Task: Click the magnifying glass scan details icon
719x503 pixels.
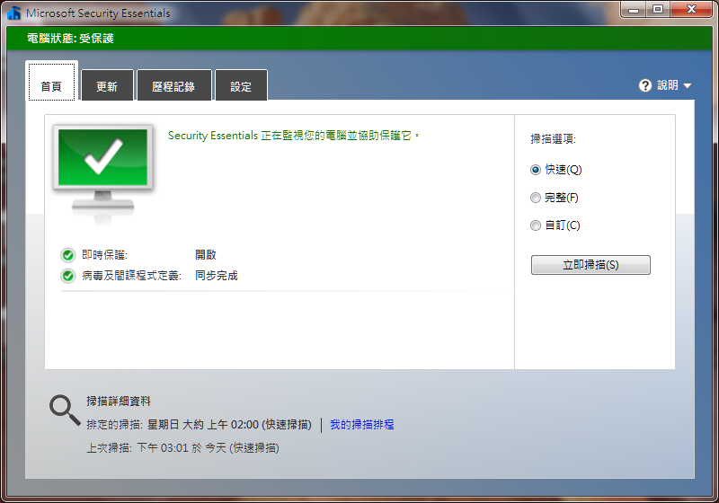Action: tap(64, 410)
